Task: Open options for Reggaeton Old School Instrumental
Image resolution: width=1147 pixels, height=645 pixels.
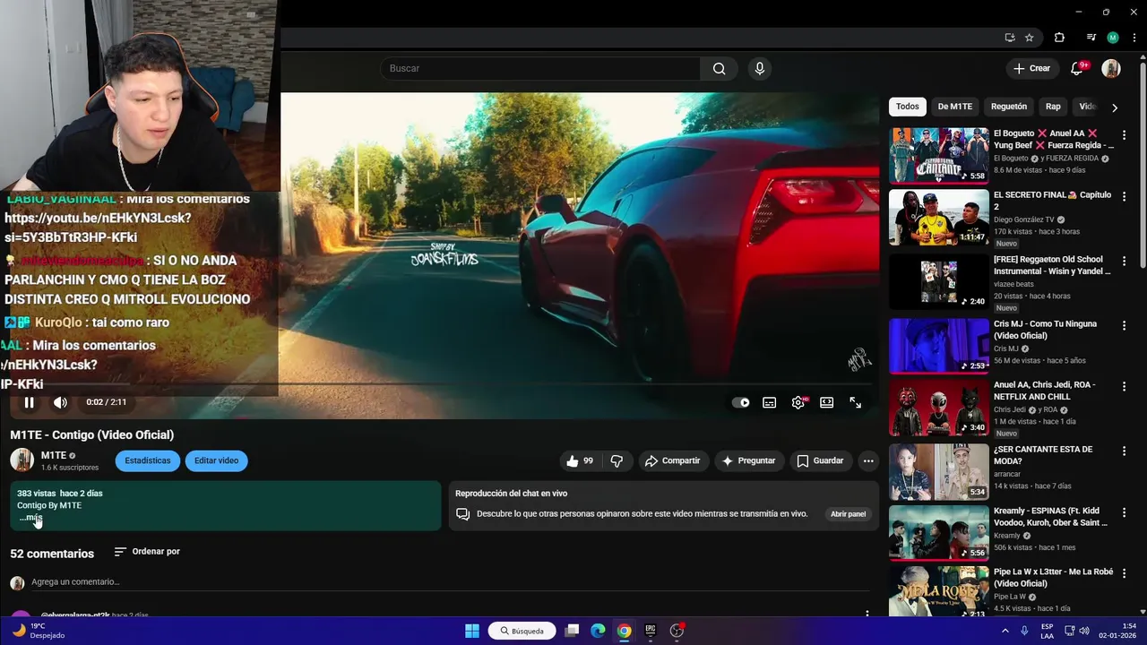Action: click(x=1124, y=261)
